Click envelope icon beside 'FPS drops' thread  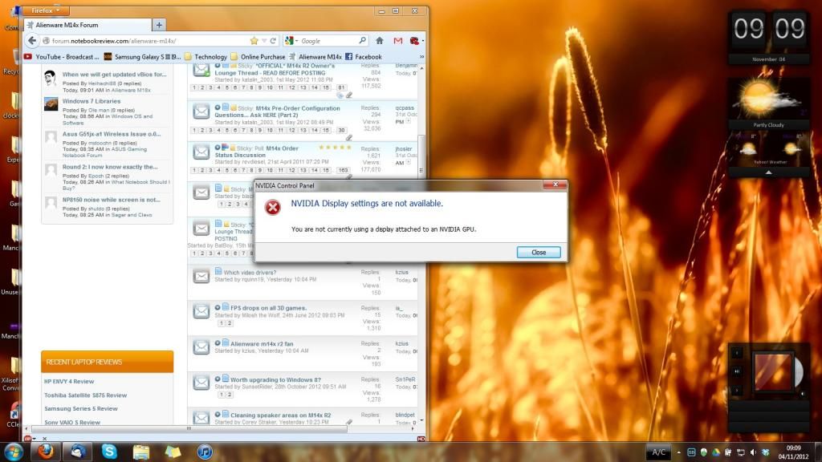tap(201, 312)
